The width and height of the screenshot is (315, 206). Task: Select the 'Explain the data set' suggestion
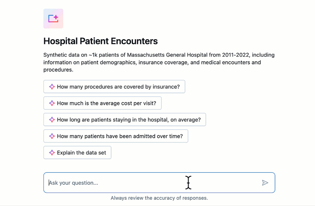pos(81,153)
